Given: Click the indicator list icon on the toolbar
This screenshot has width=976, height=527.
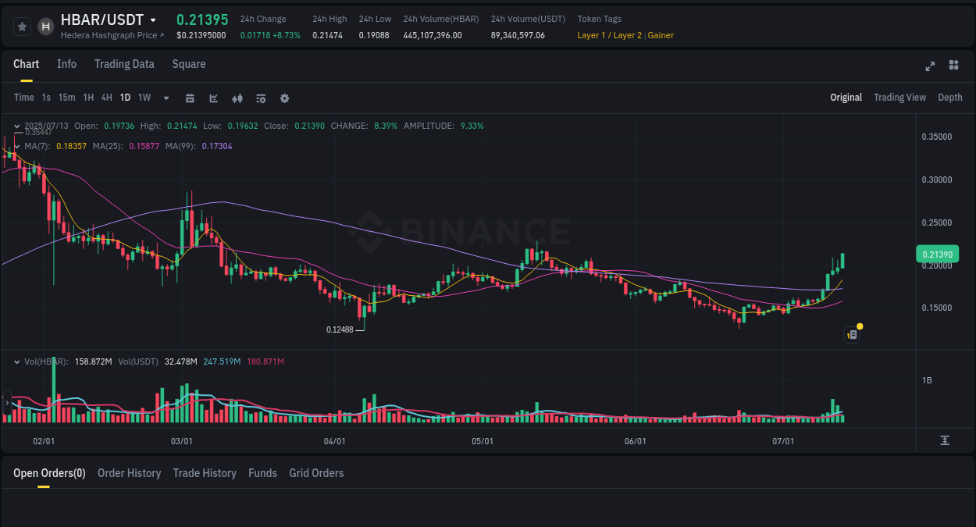Looking at the screenshot, I should point(260,98).
